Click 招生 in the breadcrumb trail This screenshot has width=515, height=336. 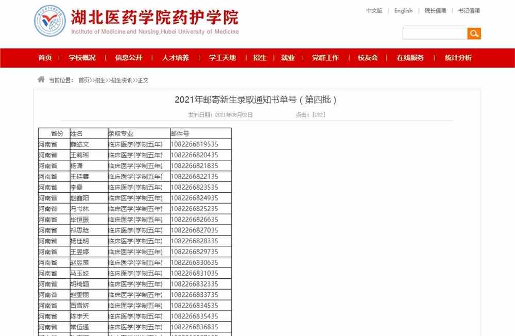point(100,80)
